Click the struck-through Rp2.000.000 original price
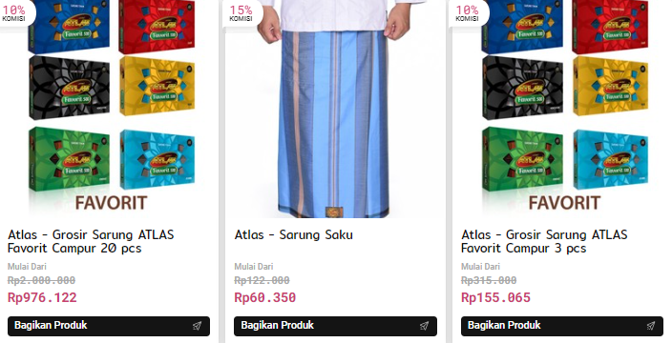The image size is (672, 343). pos(42,280)
